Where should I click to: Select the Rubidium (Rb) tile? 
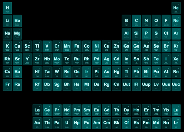click(x=7, y=59)
